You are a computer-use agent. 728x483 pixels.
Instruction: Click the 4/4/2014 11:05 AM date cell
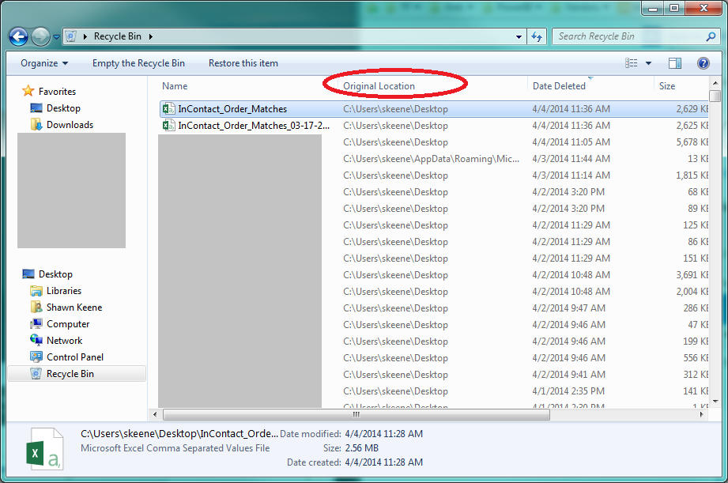tap(571, 142)
